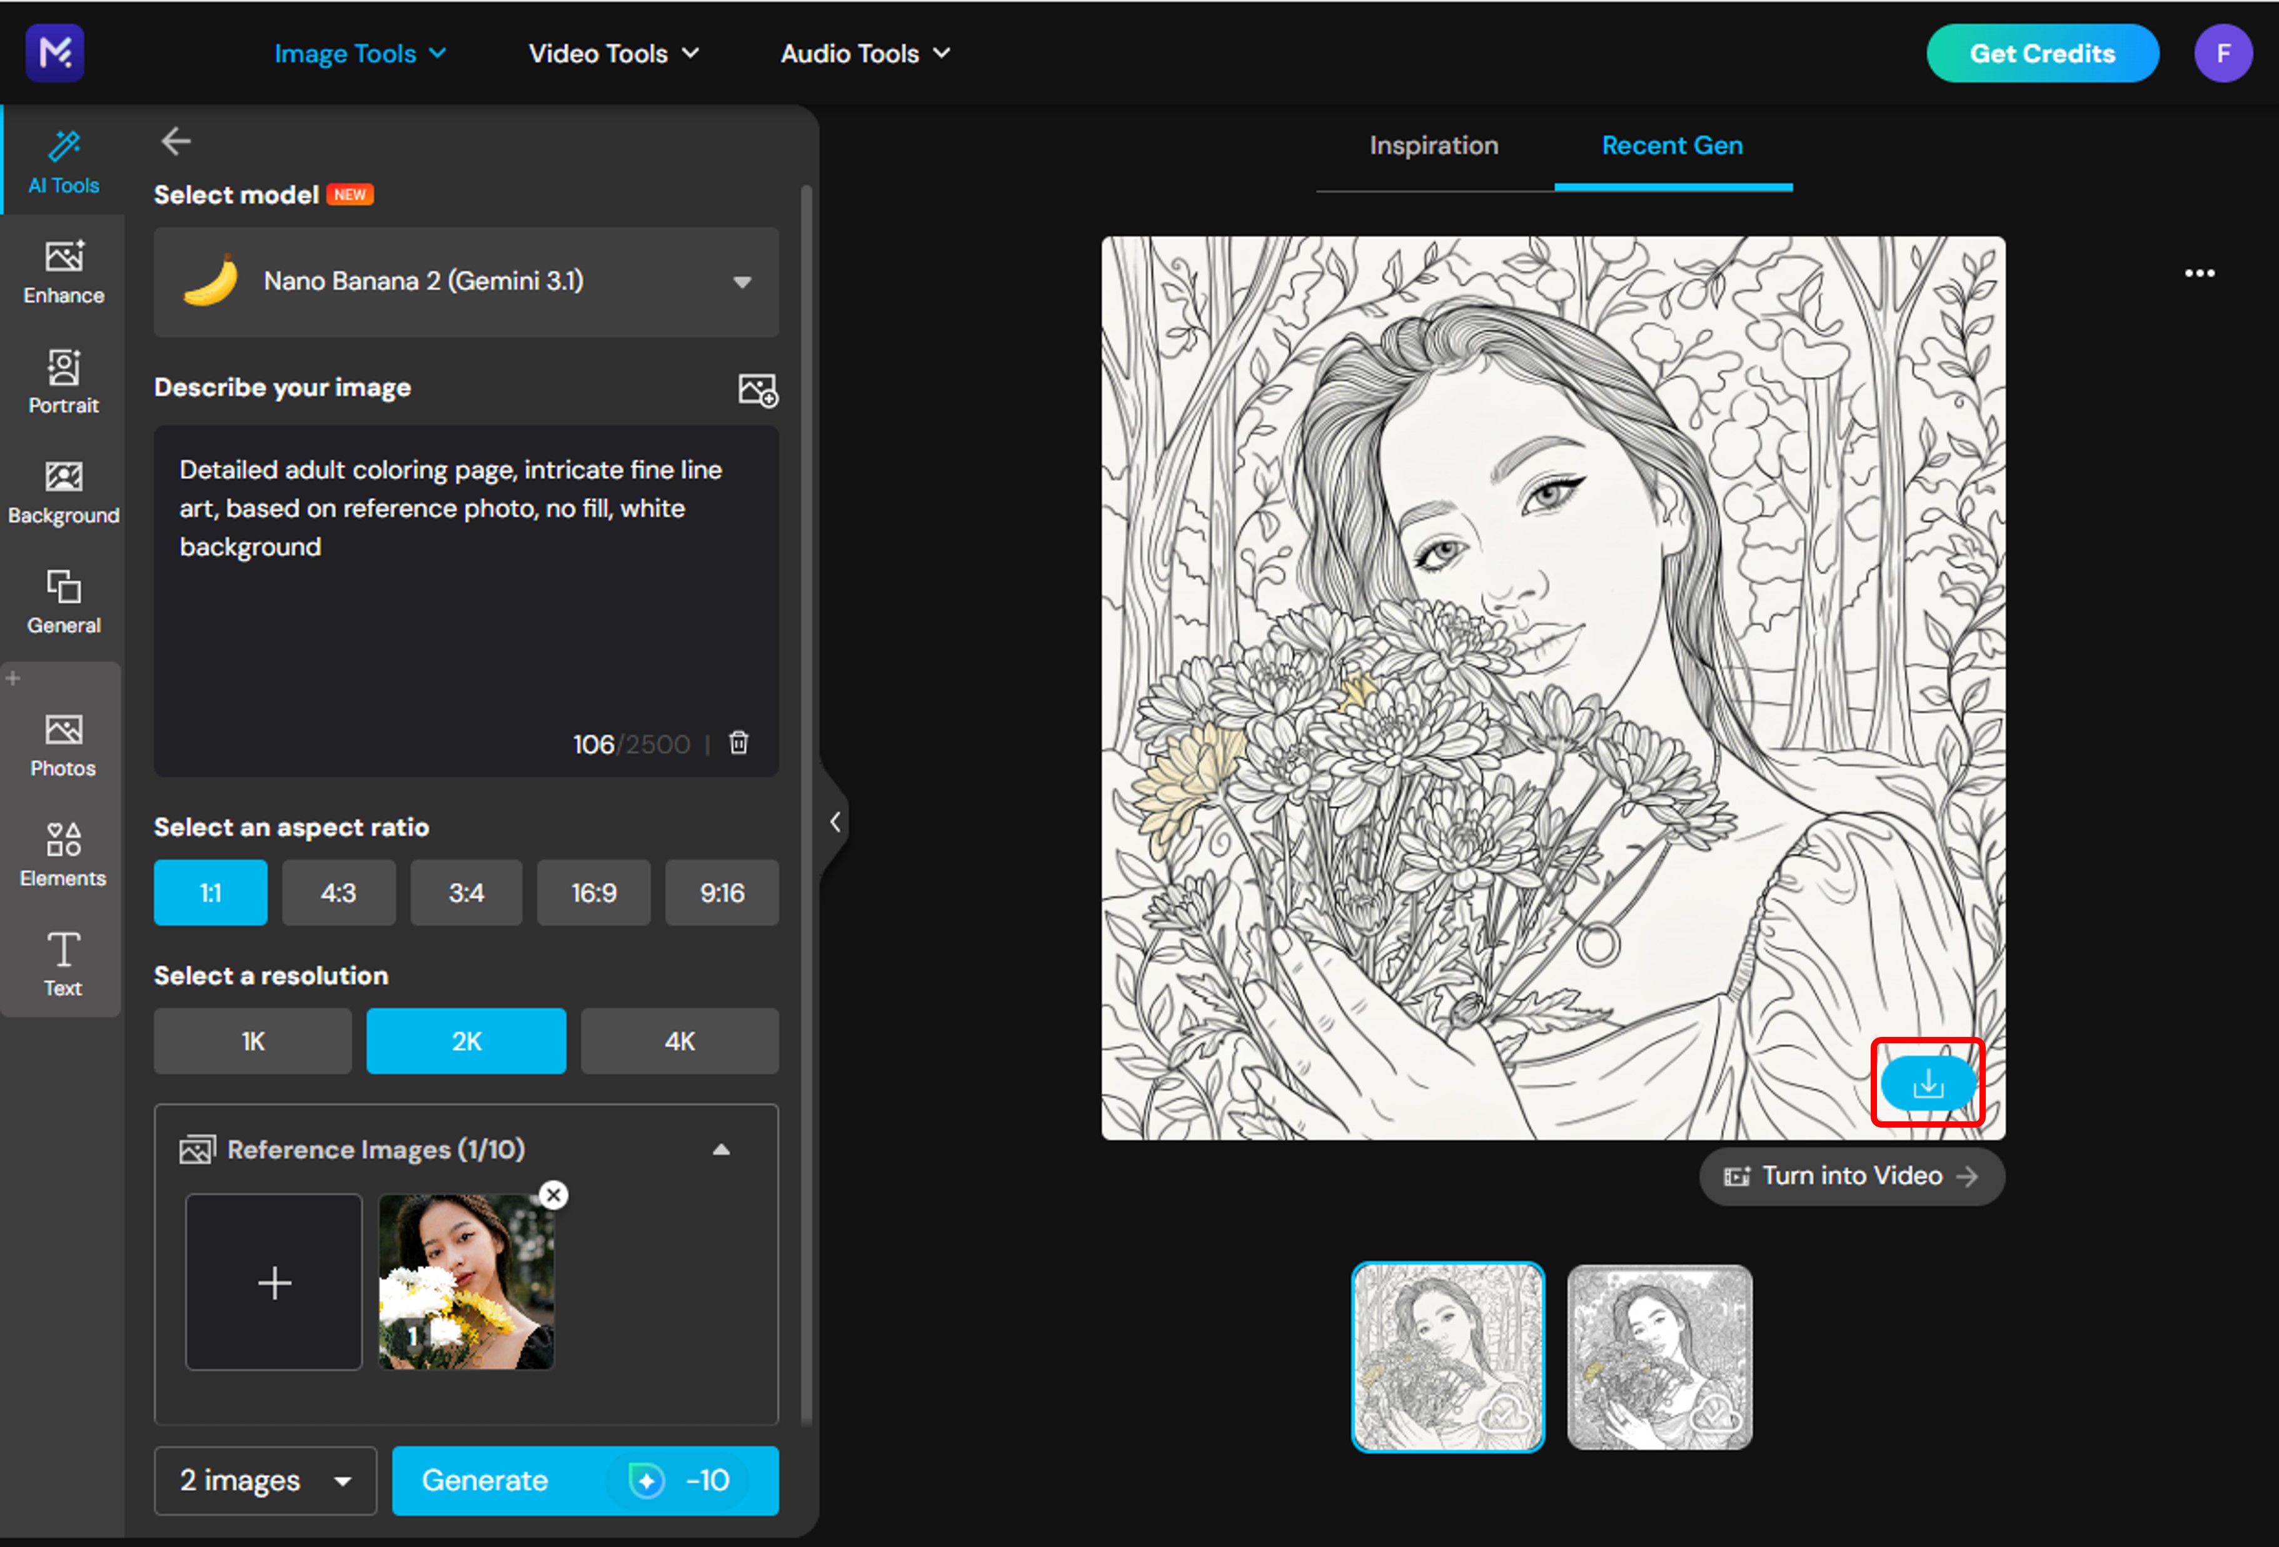Open the Portrait tool
Image resolution: width=2279 pixels, height=1547 pixels.
(63, 381)
